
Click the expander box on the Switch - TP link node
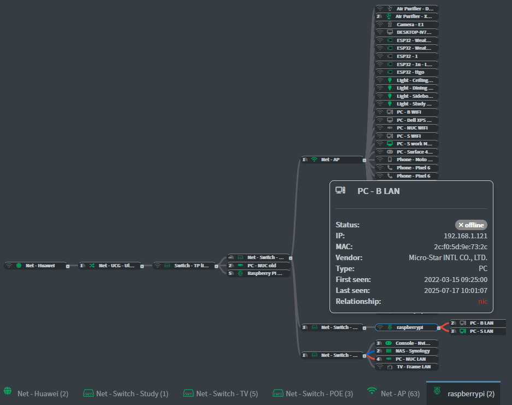216,266
